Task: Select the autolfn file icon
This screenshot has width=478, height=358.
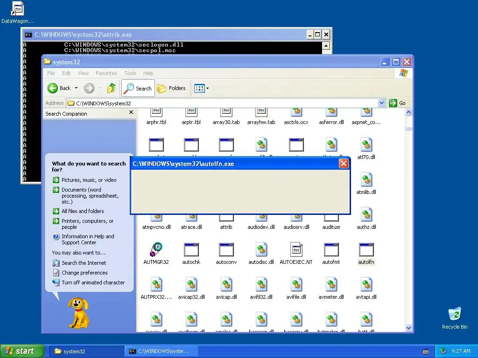Action: (x=366, y=250)
